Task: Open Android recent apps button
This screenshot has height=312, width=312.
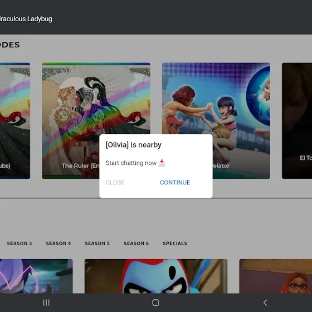Action: pyautogui.click(x=46, y=303)
